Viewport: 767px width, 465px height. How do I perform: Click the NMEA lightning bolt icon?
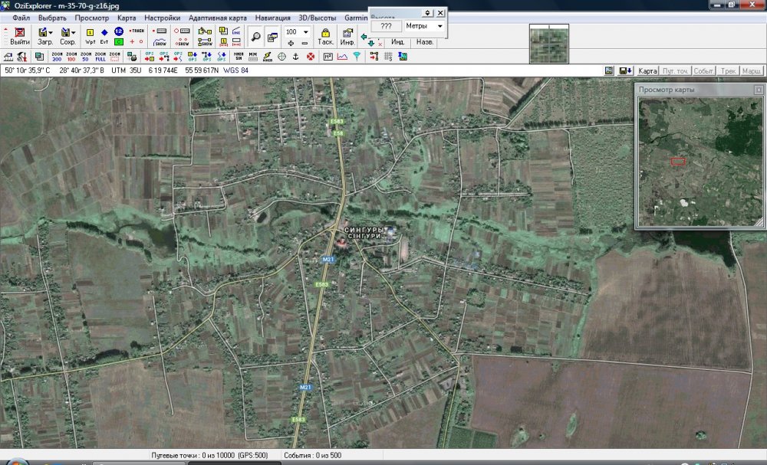click(267, 57)
